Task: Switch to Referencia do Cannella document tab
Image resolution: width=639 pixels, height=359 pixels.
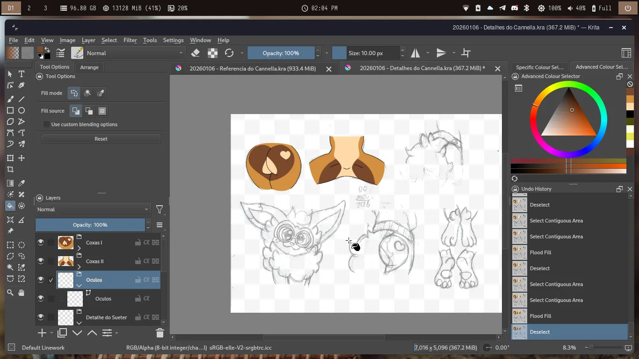Action: [252, 68]
